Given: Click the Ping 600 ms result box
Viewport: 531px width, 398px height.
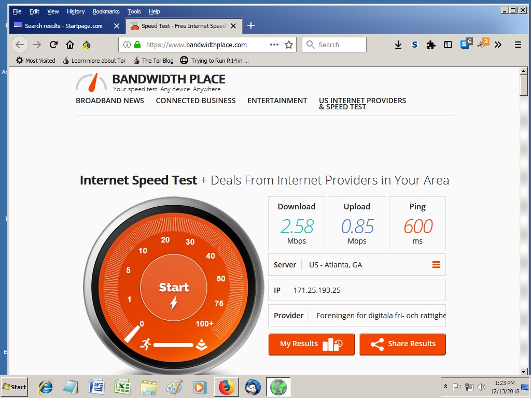Looking at the screenshot, I should [417, 223].
